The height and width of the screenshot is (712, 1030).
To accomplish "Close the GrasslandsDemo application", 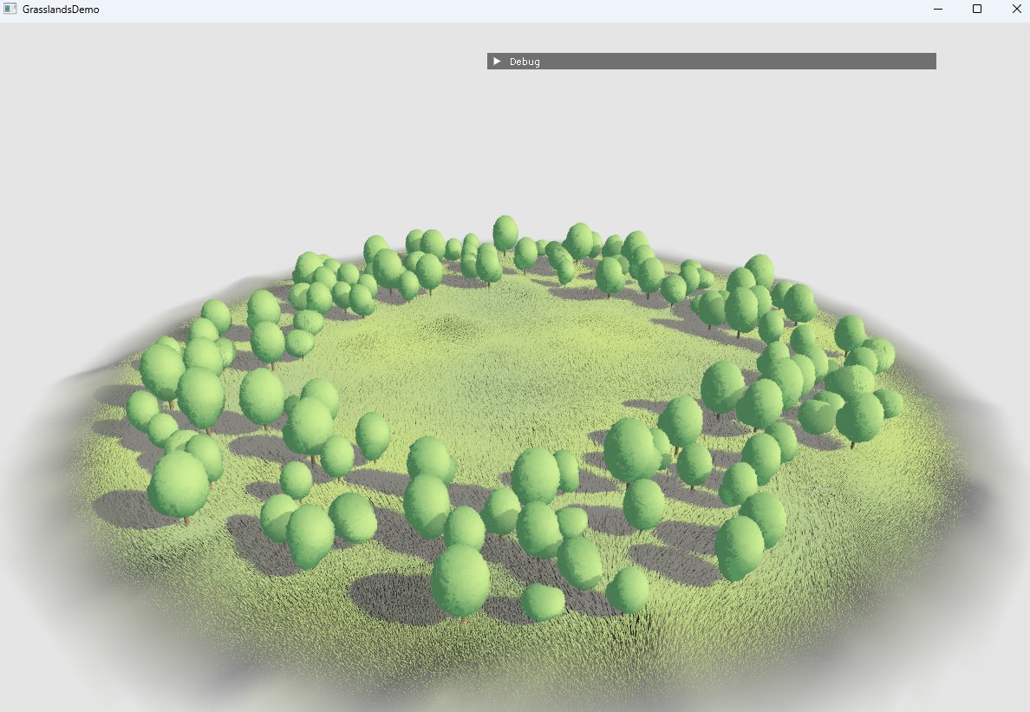I will (1016, 9).
